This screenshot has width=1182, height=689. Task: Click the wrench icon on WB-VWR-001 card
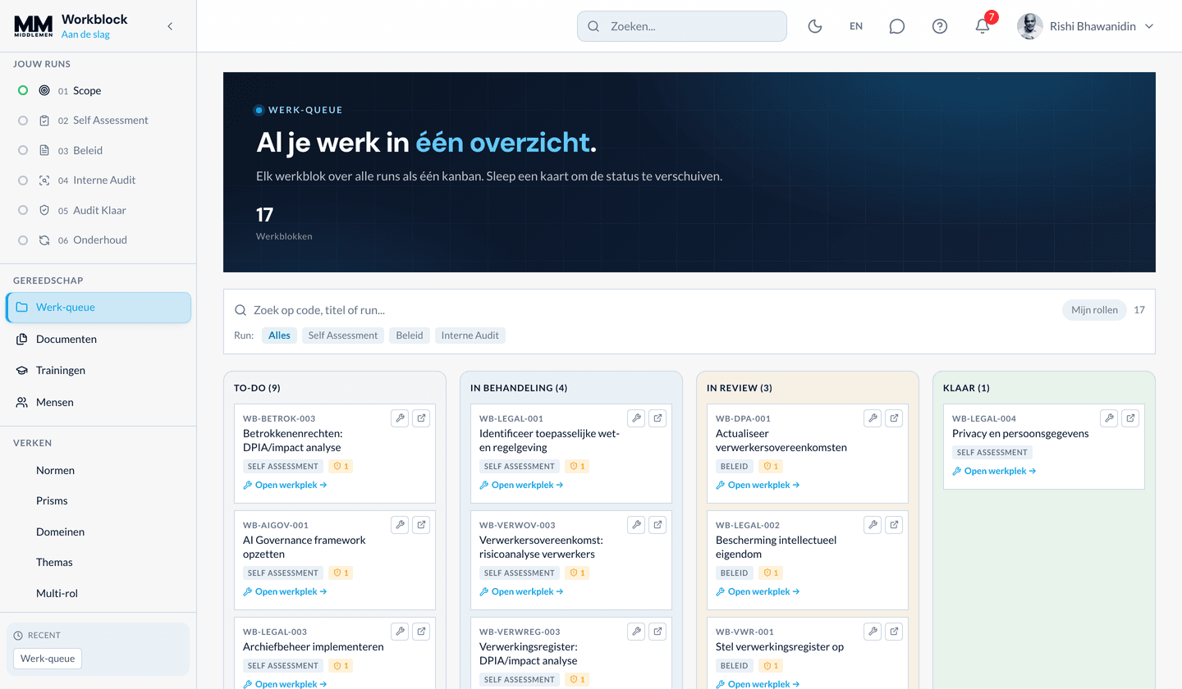click(873, 632)
